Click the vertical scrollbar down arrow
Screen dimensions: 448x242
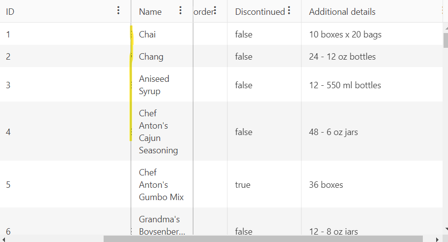(x=446, y=229)
